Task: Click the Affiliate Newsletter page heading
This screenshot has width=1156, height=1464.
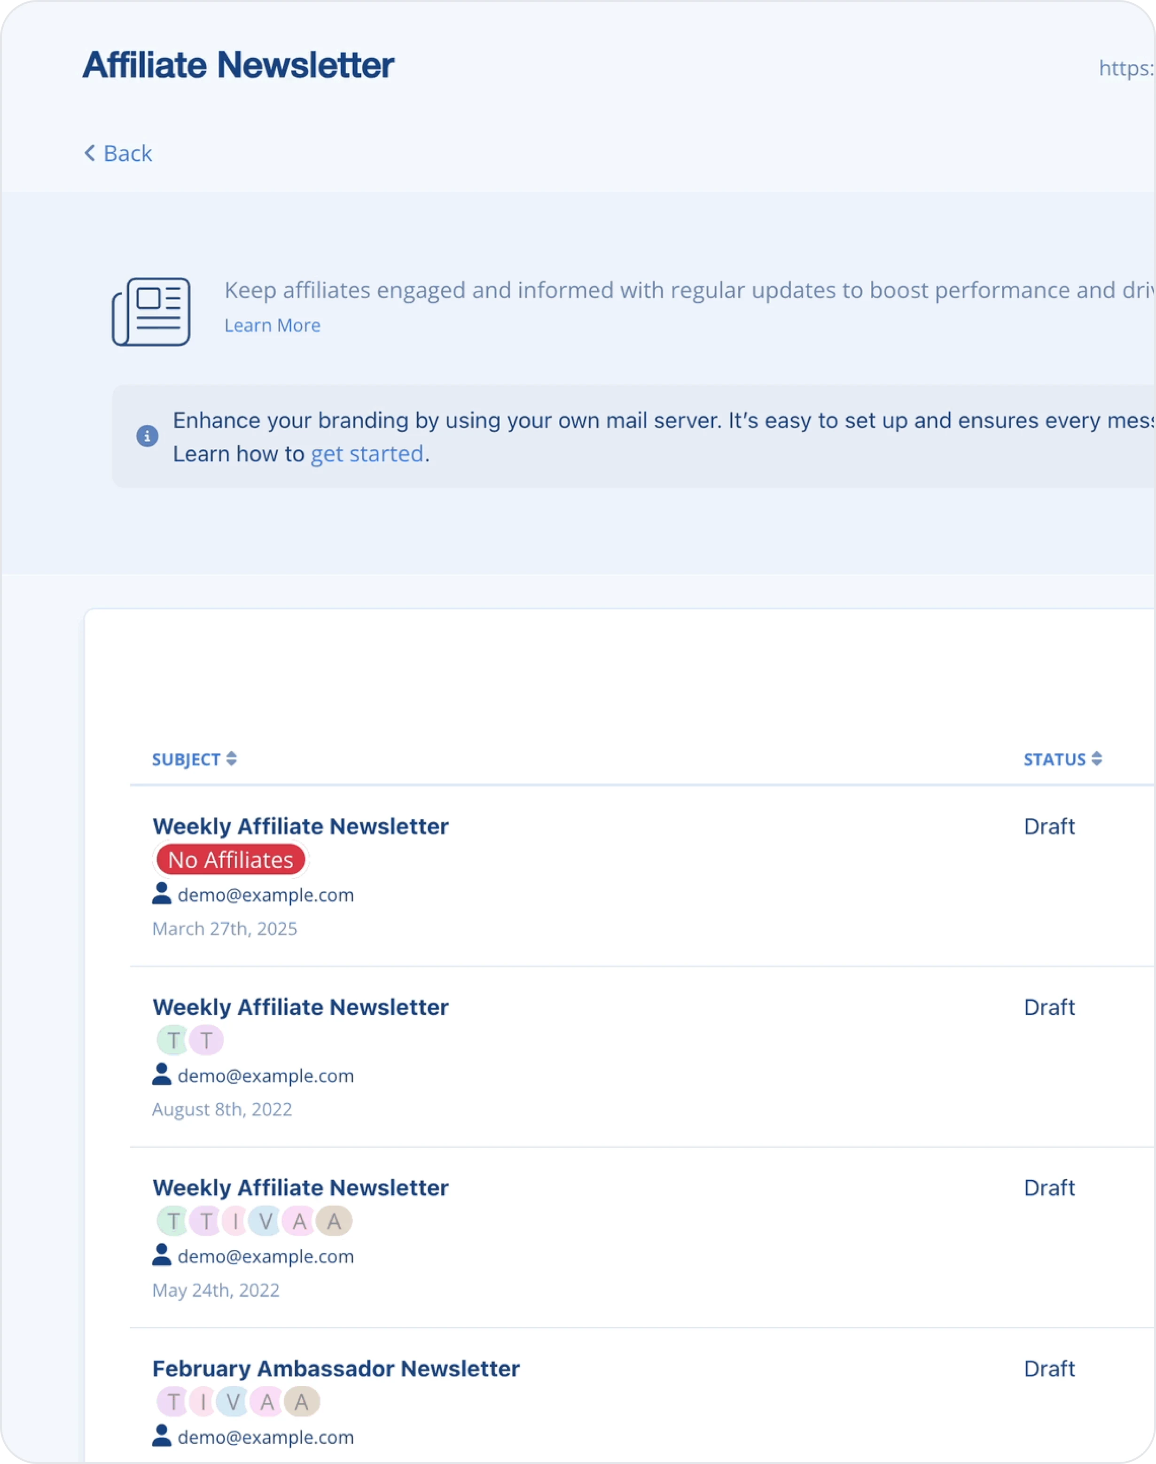Action: coord(238,65)
